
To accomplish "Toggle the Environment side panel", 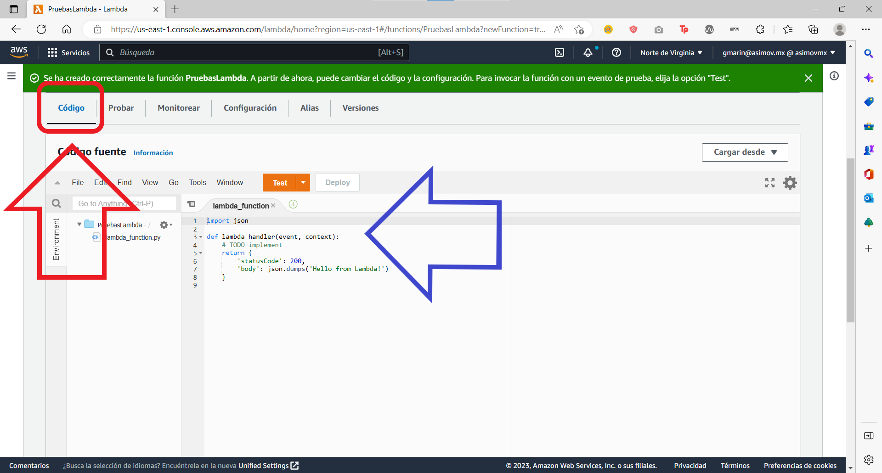I will [x=56, y=239].
